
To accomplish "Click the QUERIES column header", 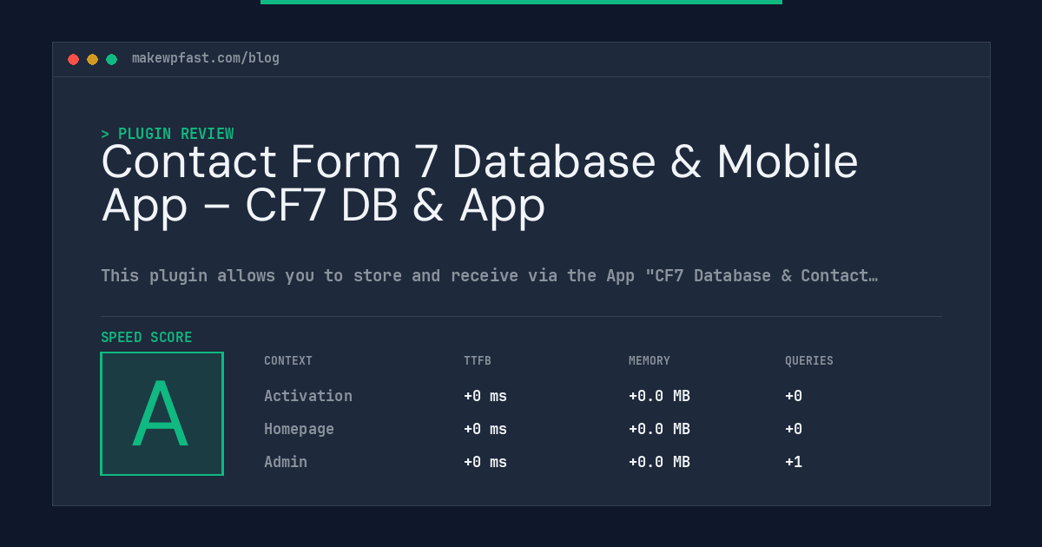I will [809, 361].
